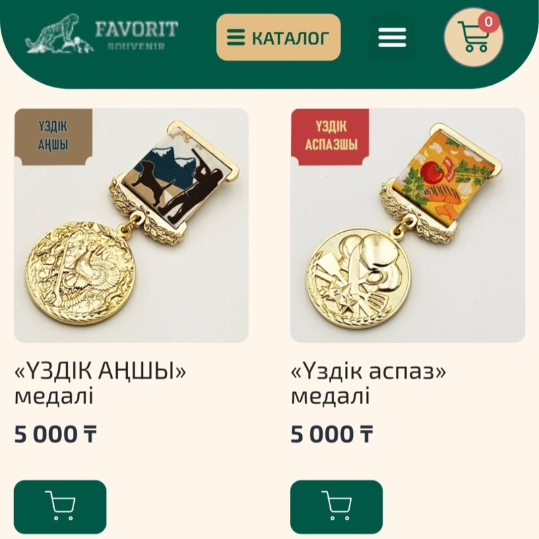Add «Үздік аспаз» medal to cart

pos(336,507)
